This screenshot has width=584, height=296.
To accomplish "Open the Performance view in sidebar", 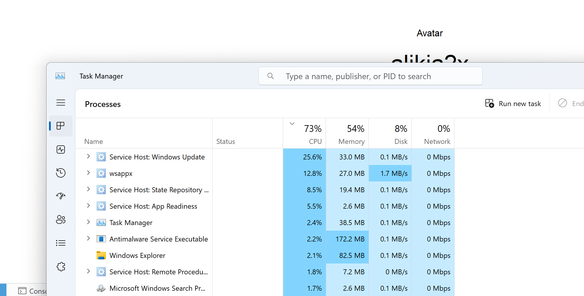I will [x=61, y=149].
